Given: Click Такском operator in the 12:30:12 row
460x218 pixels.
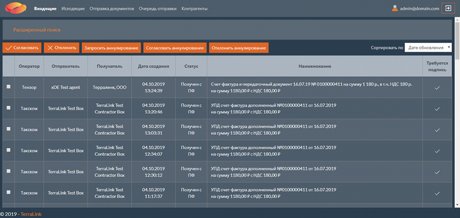Looking at the screenshot, I should pyautogui.click(x=29, y=172).
